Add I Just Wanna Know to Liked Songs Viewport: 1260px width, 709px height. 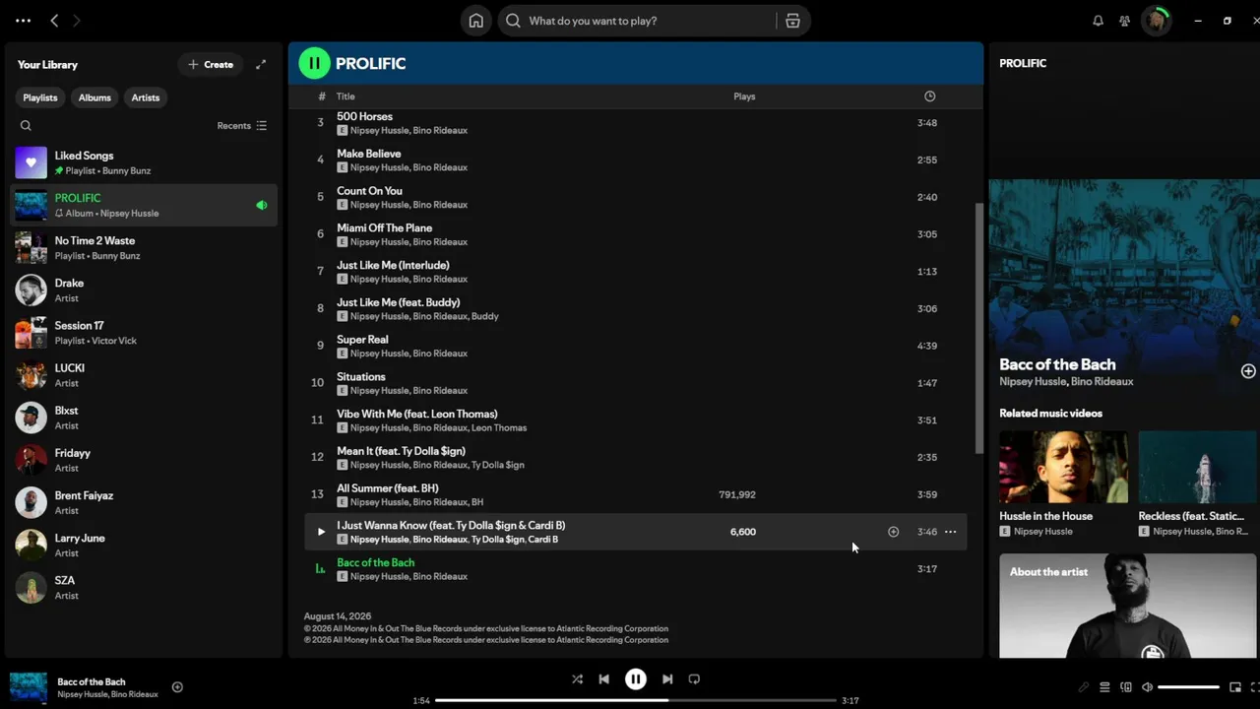(x=893, y=532)
